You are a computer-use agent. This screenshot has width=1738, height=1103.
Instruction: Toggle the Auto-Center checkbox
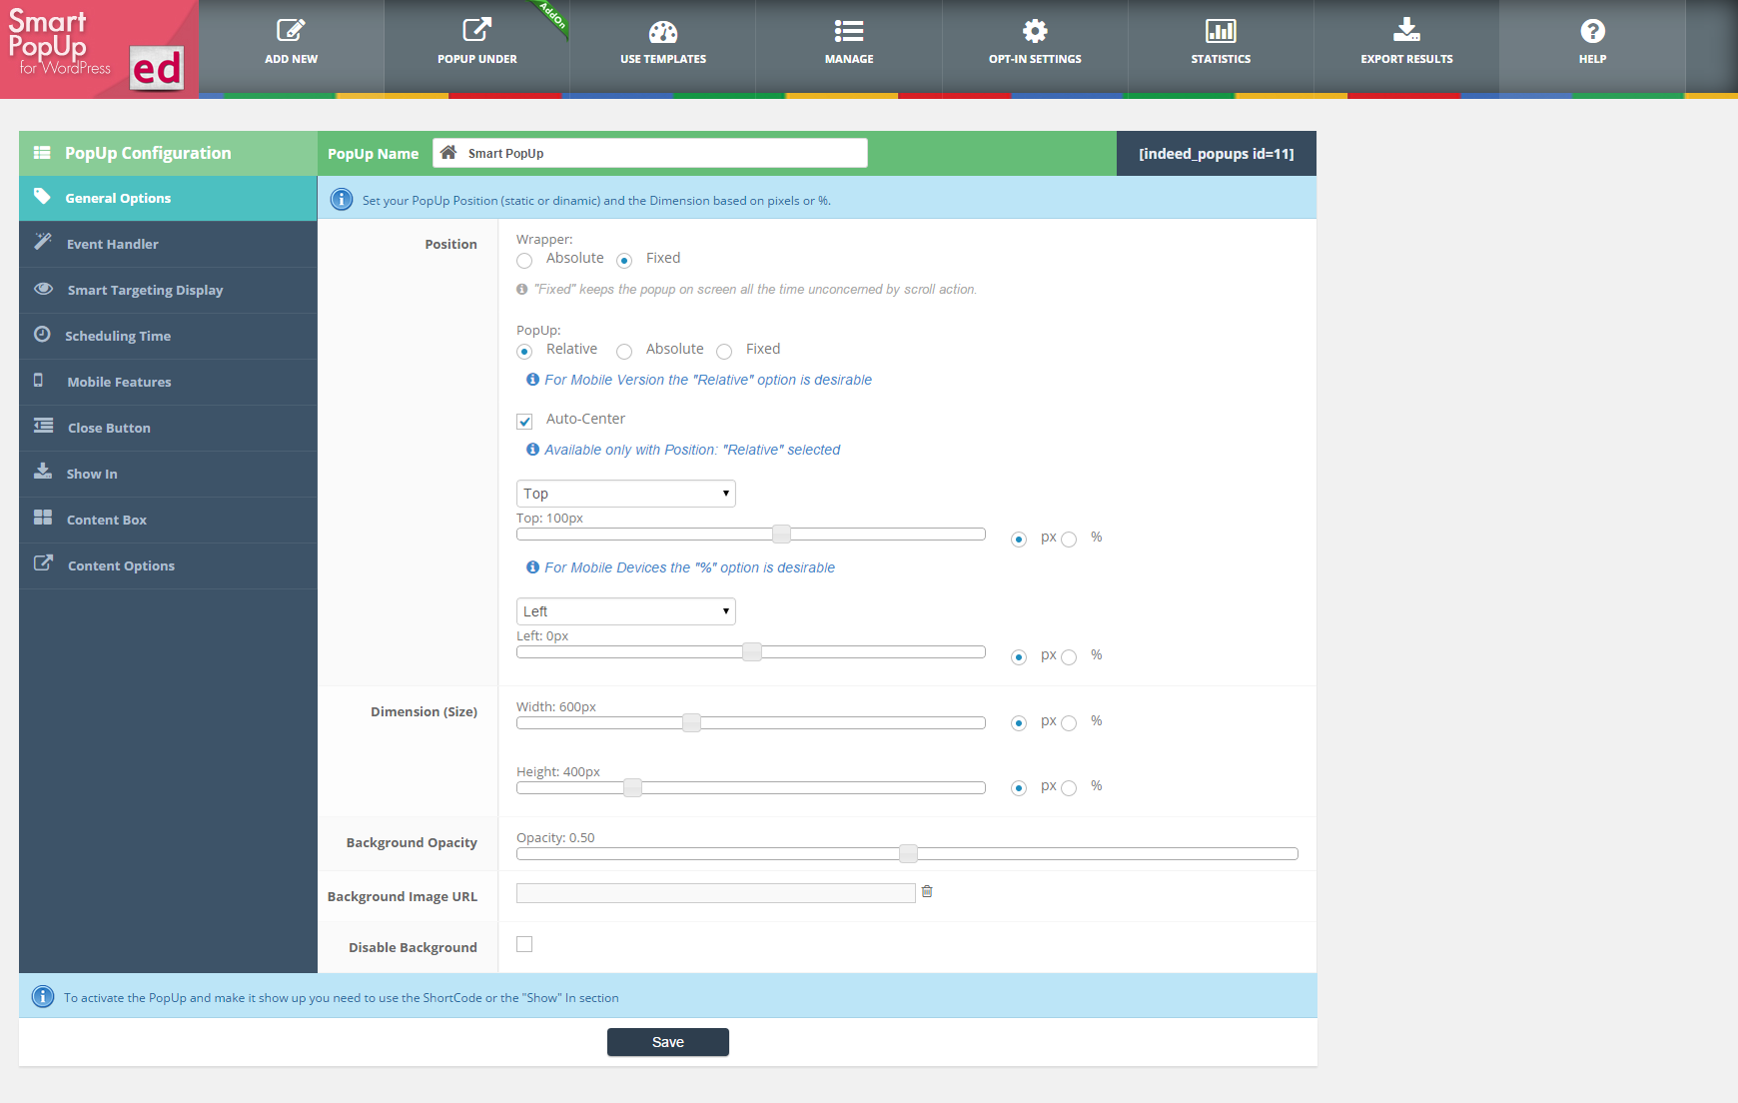coord(524,422)
